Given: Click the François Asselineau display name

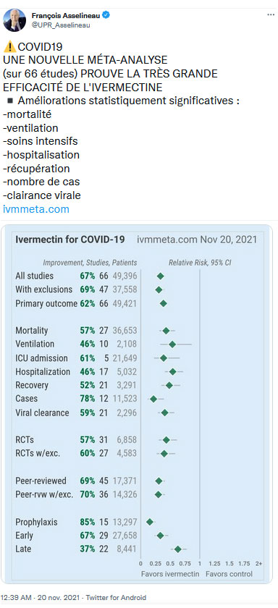Looking at the screenshot, I should tap(66, 15).
